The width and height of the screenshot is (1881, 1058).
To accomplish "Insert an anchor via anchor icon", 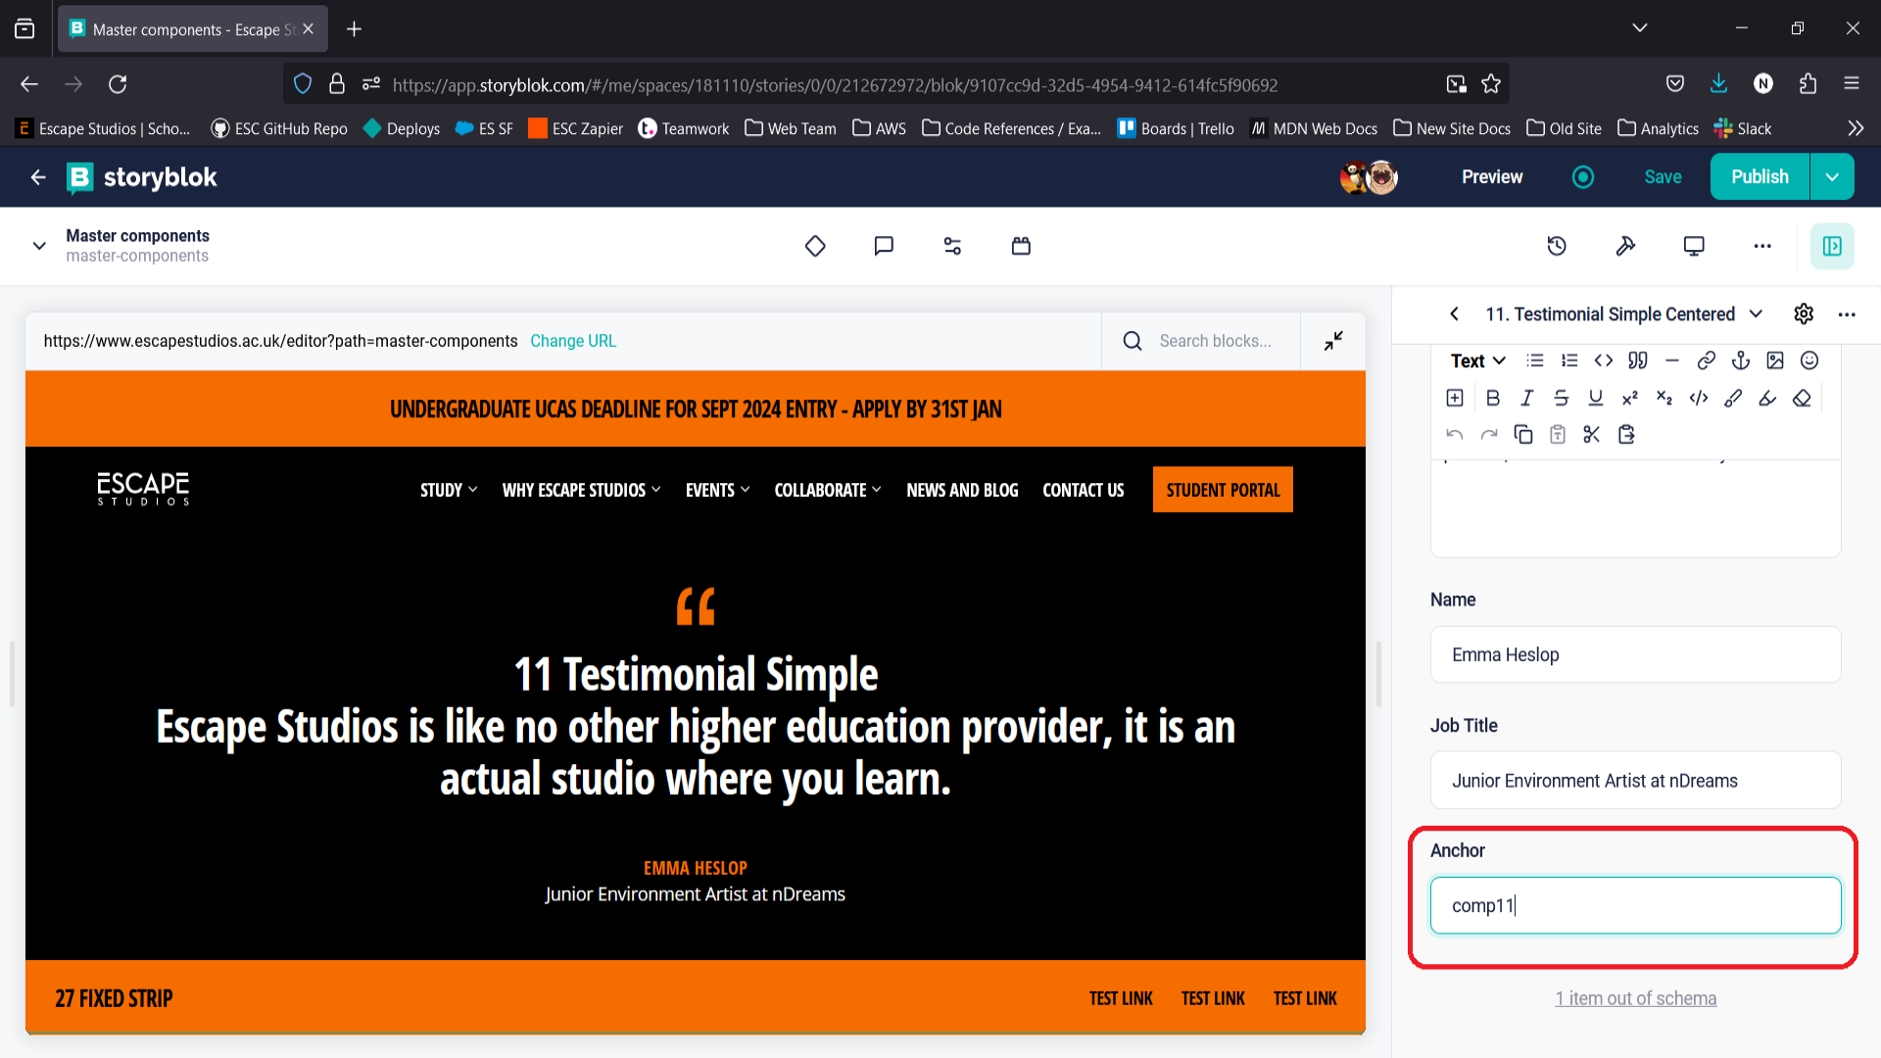I will [x=1741, y=361].
